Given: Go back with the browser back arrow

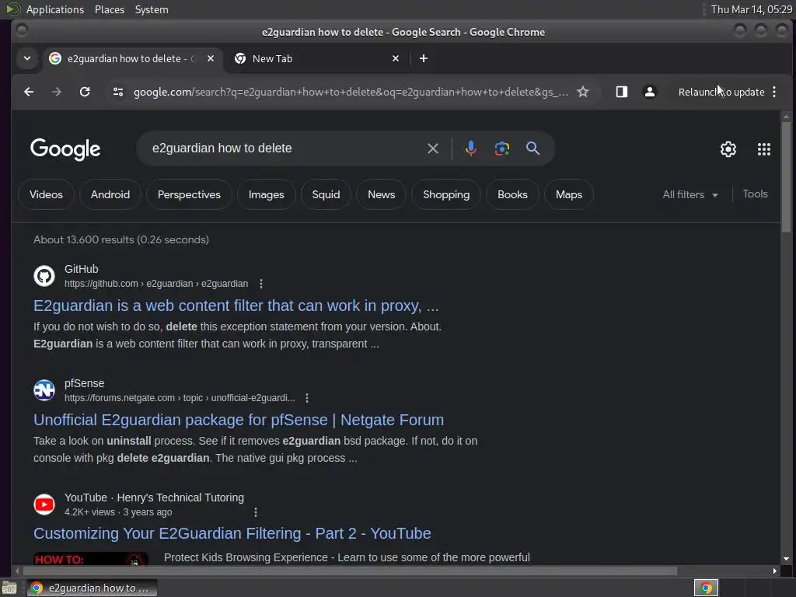Looking at the screenshot, I should point(29,92).
